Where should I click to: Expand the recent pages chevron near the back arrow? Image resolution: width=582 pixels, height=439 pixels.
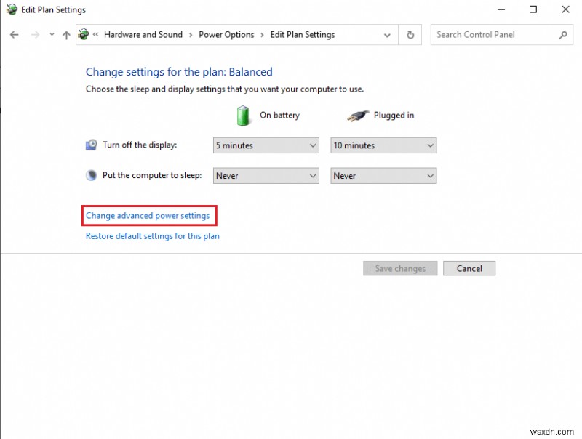51,34
